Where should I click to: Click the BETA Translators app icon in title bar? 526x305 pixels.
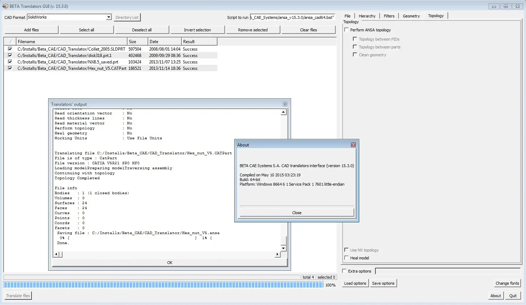coord(5,6)
